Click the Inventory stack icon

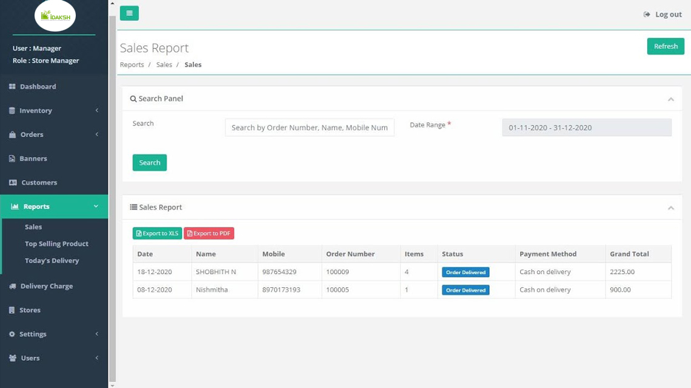click(12, 111)
